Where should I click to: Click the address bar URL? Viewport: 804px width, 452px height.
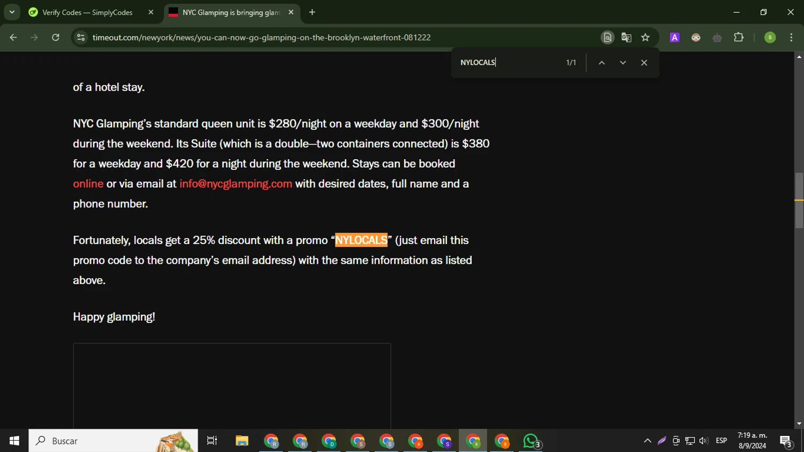click(x=262, y=38)
